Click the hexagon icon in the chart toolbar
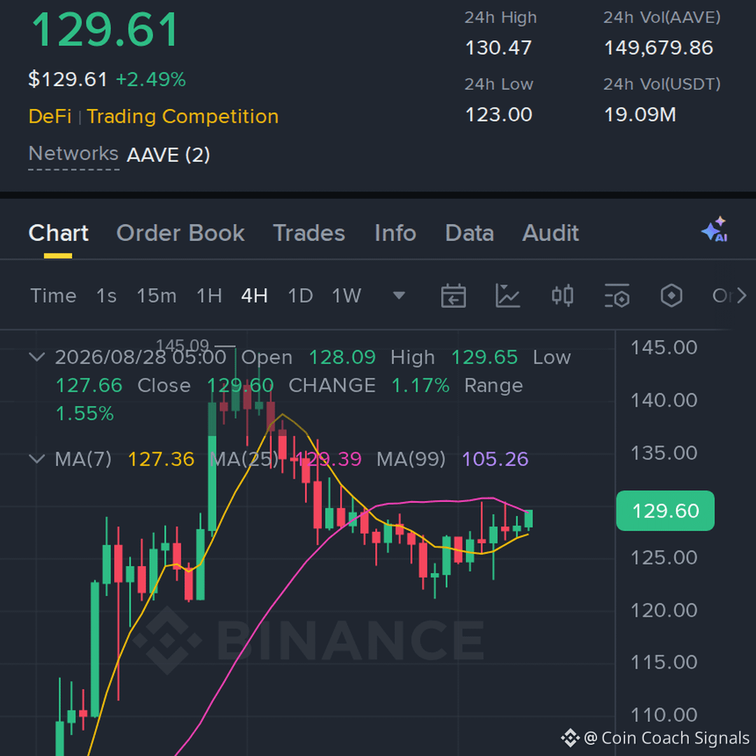Viewport: 756px width, 756px height. coord(671,295)
